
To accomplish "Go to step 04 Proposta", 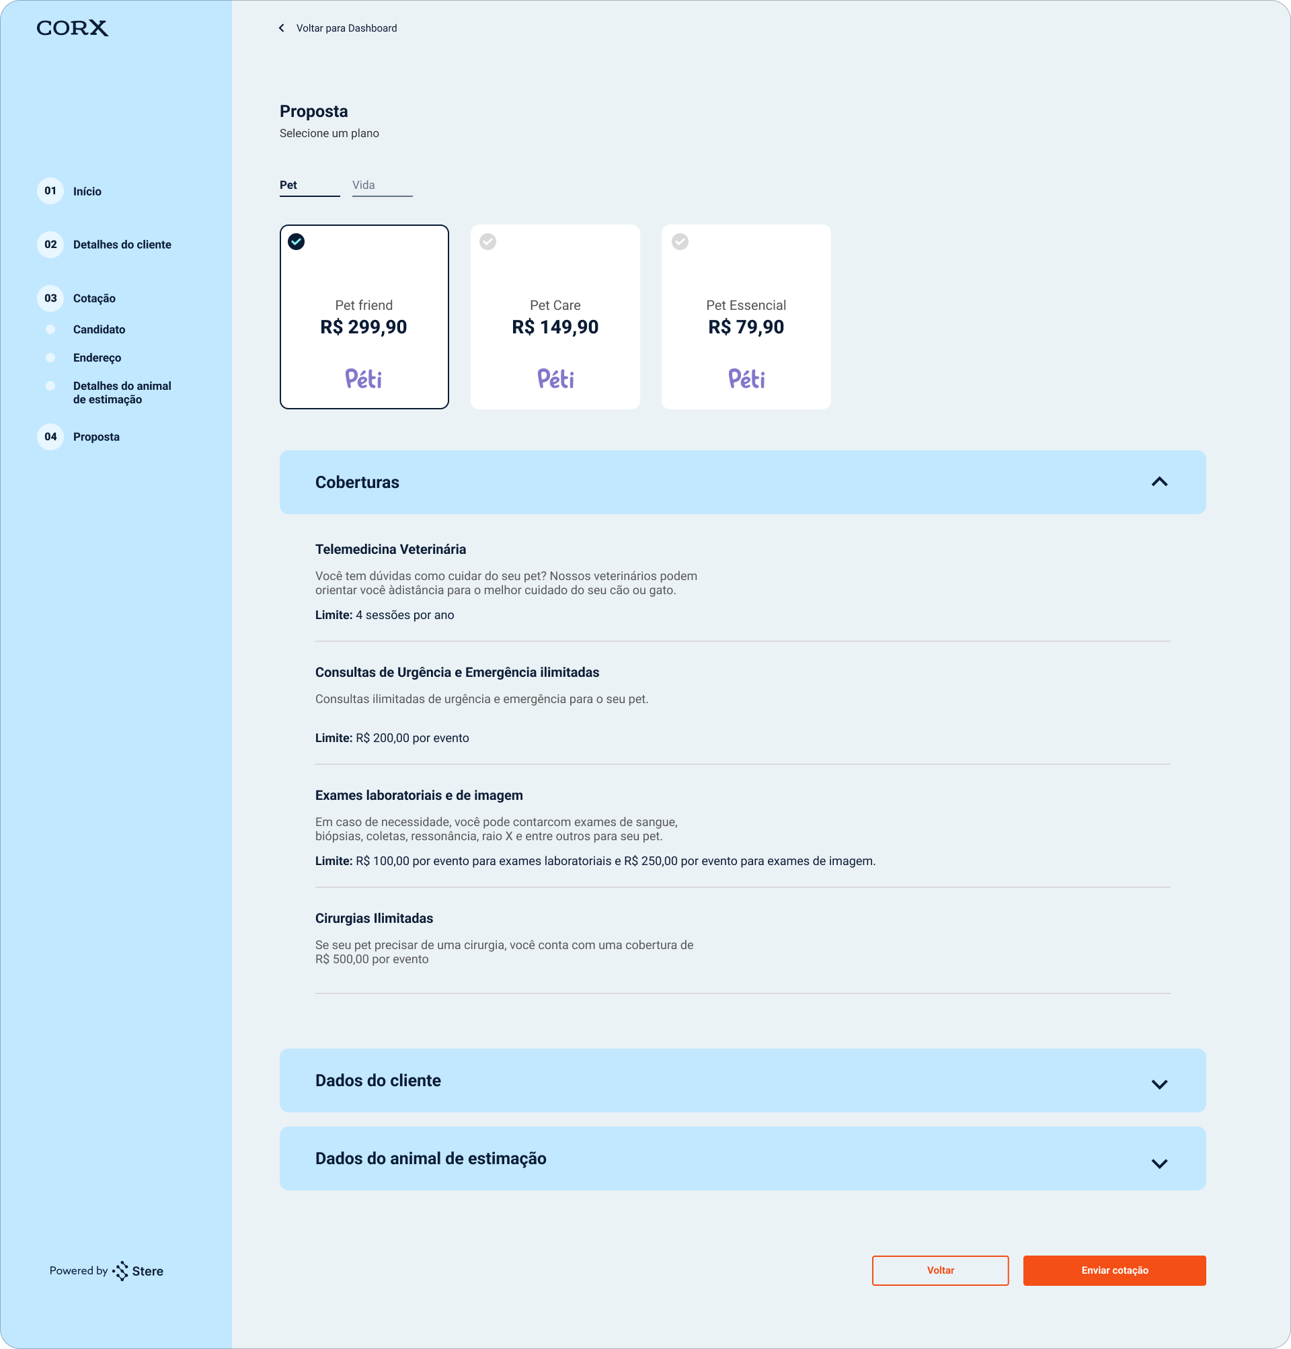I will pos(50,437).
